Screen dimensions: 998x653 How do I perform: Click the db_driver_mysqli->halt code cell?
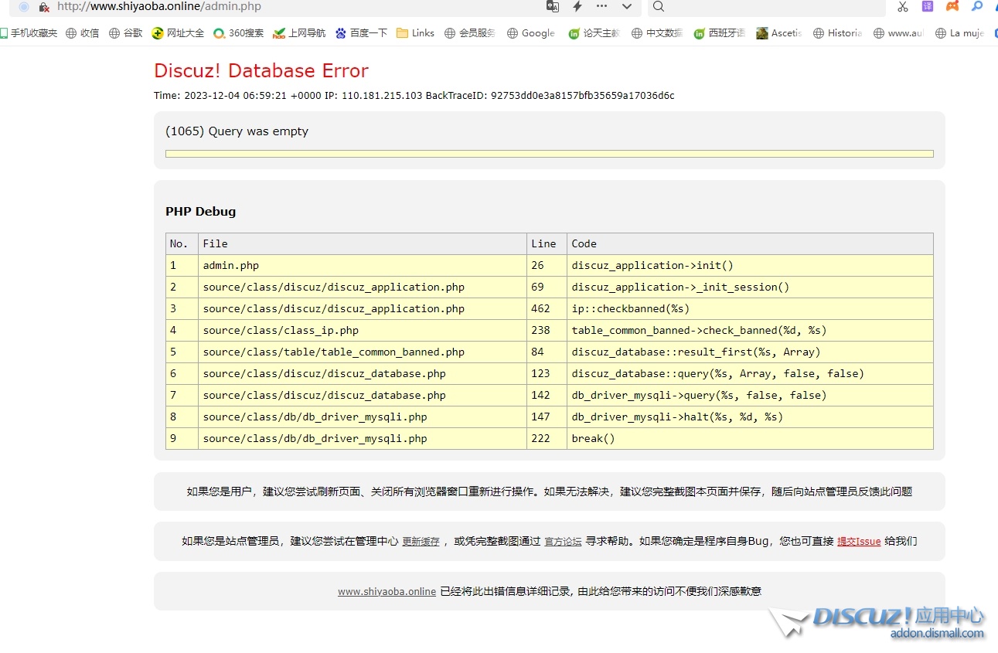750,417
